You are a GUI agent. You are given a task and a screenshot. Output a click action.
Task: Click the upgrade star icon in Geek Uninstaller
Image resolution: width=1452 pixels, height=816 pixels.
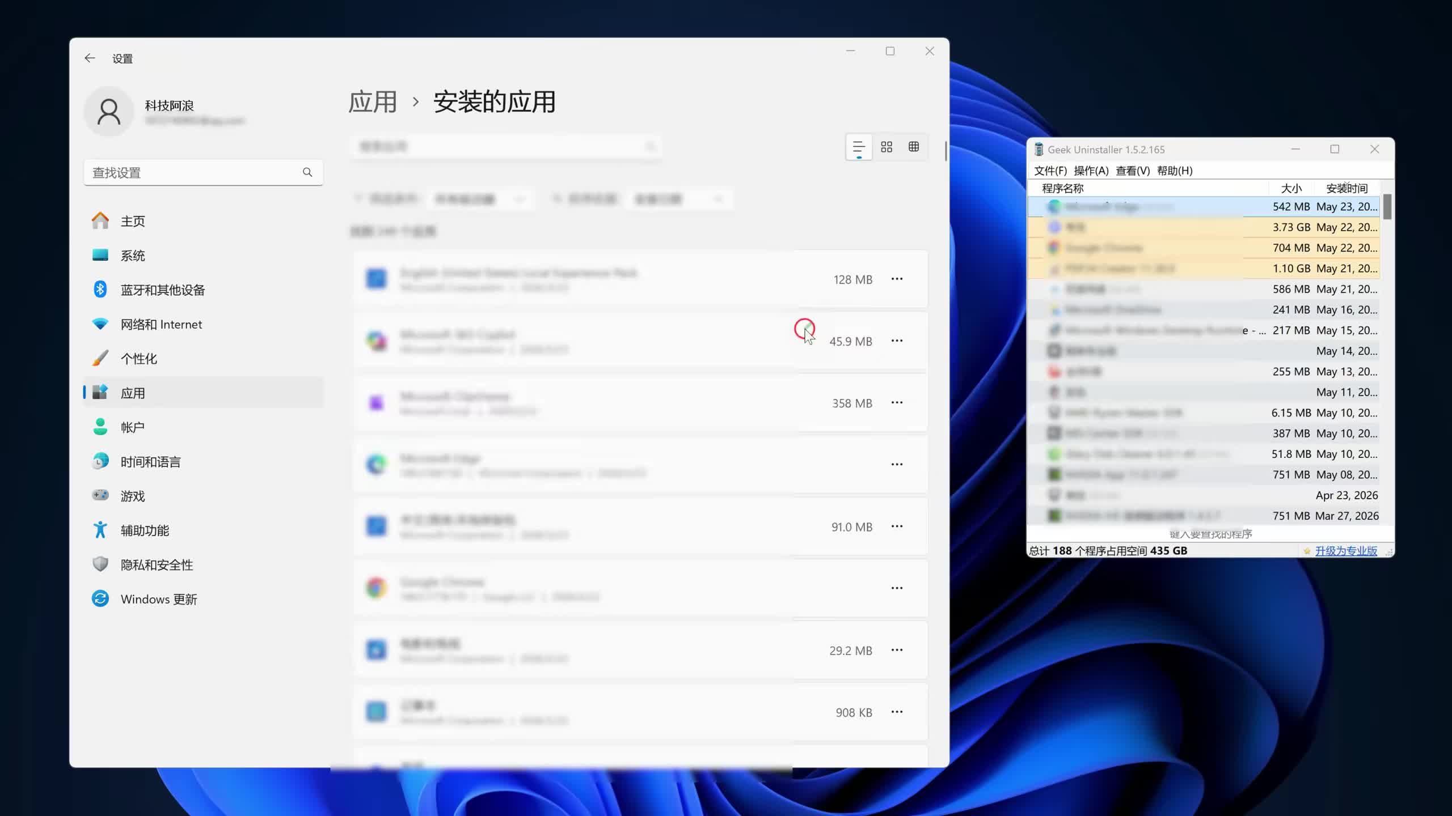pos(1307,551)
